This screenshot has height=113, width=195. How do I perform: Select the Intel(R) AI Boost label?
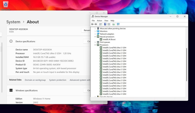[x=109, y=40]
